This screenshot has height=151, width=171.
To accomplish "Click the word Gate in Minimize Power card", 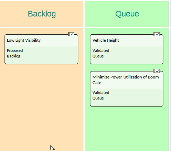I will tap(97, 83).
